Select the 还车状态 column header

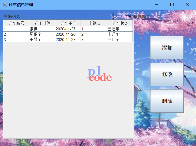coord(120,23)
